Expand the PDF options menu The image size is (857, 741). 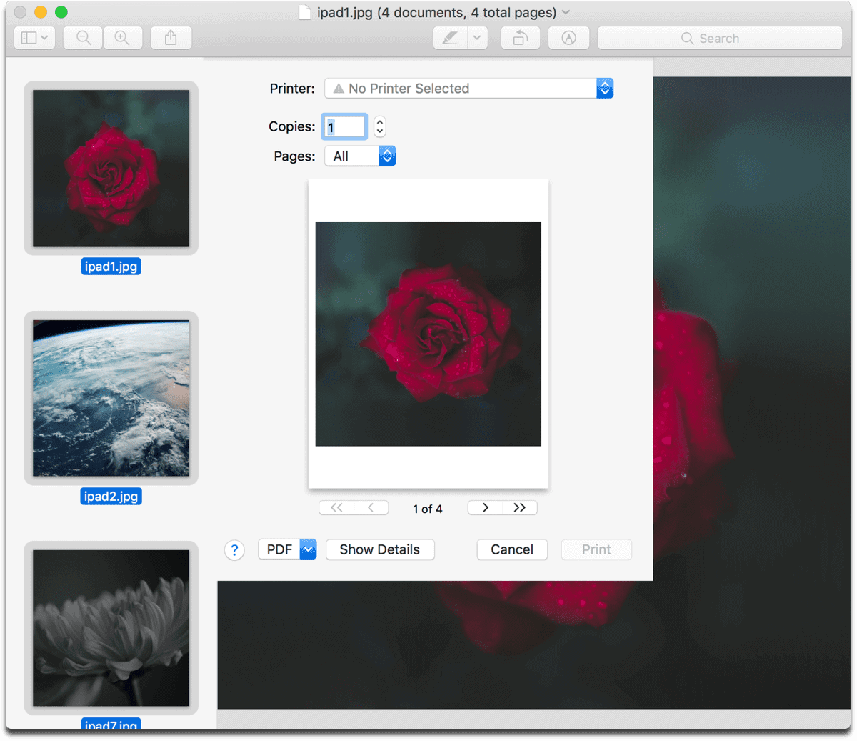point(308,549)
